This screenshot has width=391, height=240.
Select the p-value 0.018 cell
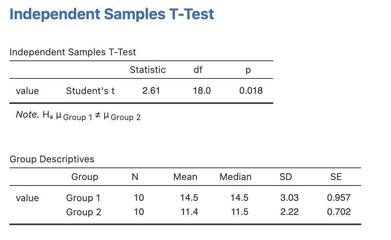point(251,91)
